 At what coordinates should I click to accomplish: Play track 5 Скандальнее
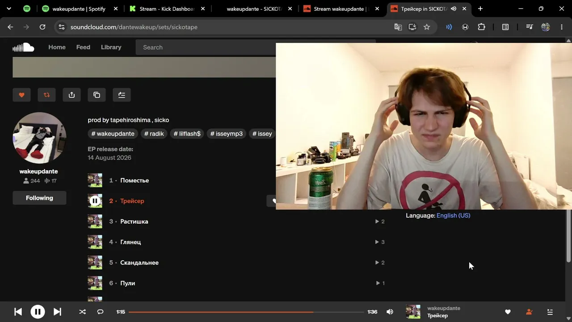tap(139, 263)
